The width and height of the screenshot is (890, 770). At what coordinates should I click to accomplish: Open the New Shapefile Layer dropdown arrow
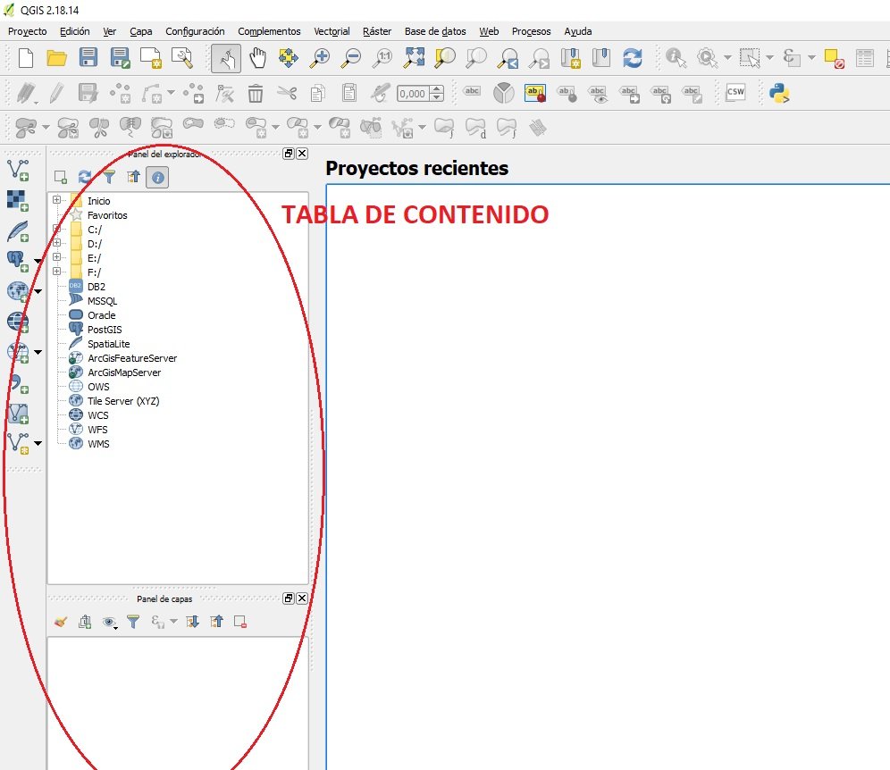click(x=38, y=443)
